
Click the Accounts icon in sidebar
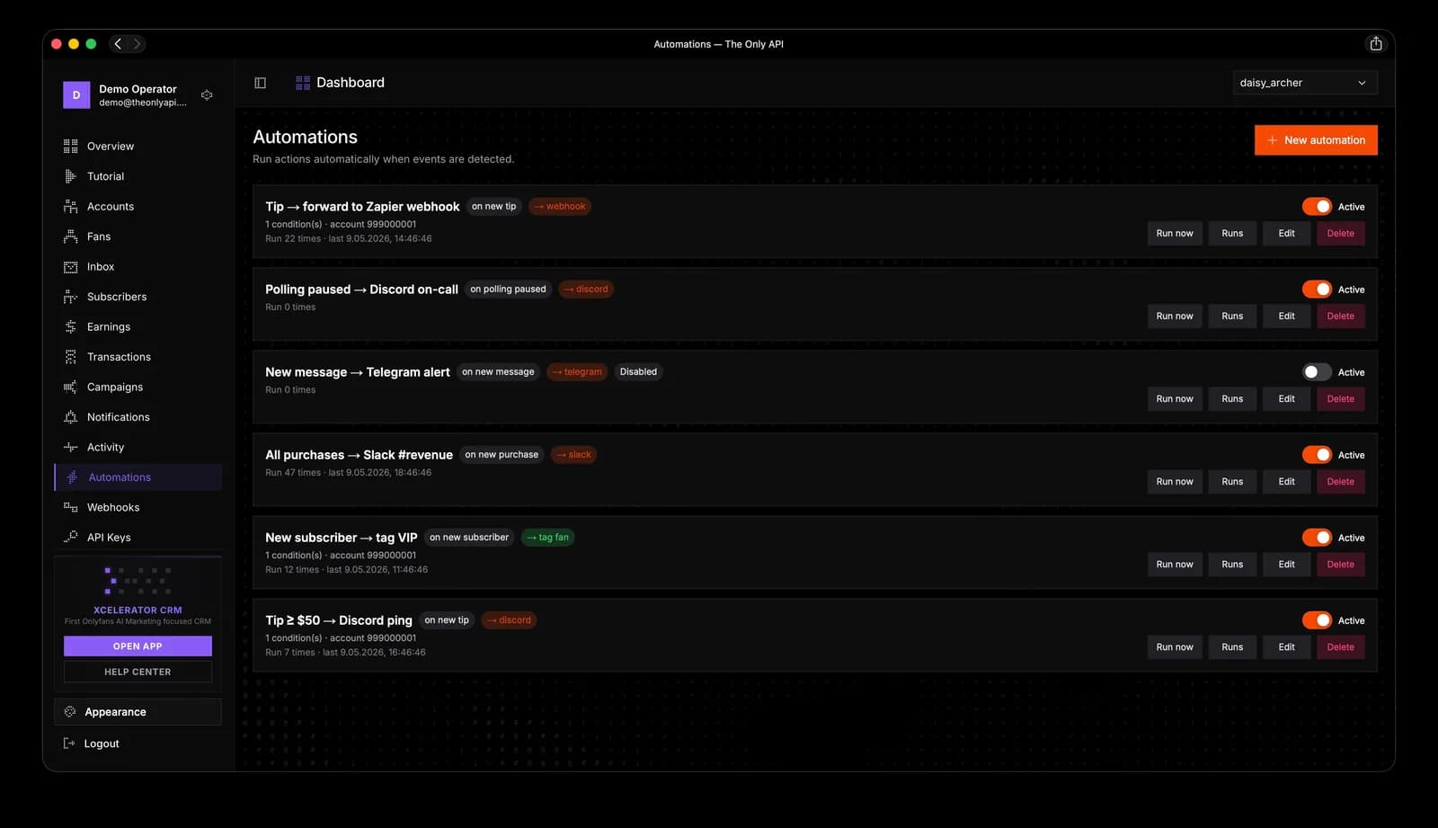tap(70, 207)
